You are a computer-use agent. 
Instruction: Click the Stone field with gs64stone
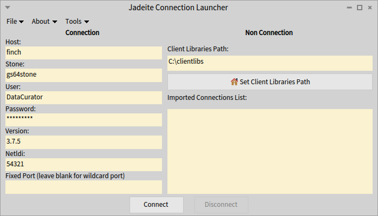83,75
